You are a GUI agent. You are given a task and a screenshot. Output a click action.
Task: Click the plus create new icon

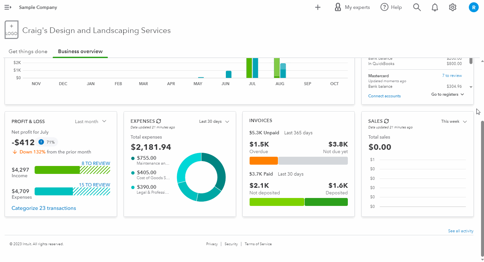point(318,7)
